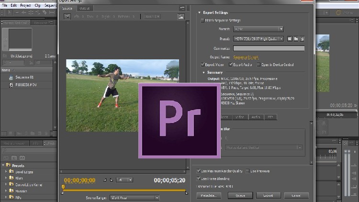Enable the Use Previews checkbox
Screen dimensions: 359x202
[247, 171]
